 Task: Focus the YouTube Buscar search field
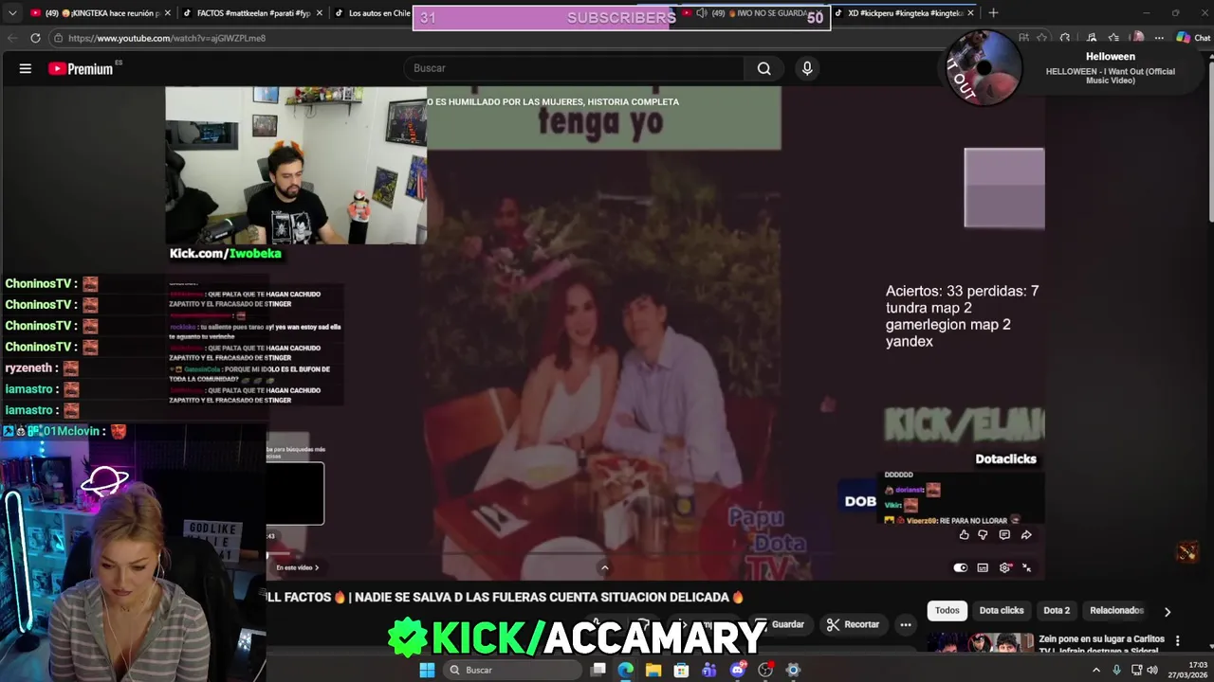[576, 68]
